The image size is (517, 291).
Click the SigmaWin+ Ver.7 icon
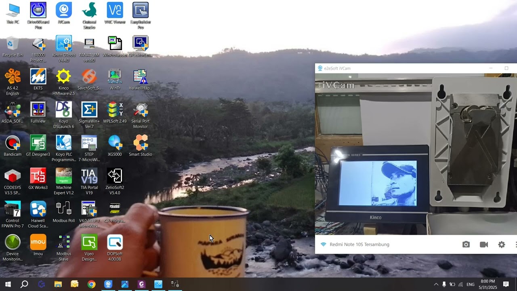89,116
